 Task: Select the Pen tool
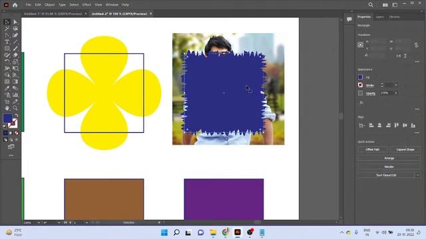coord(7,35)
